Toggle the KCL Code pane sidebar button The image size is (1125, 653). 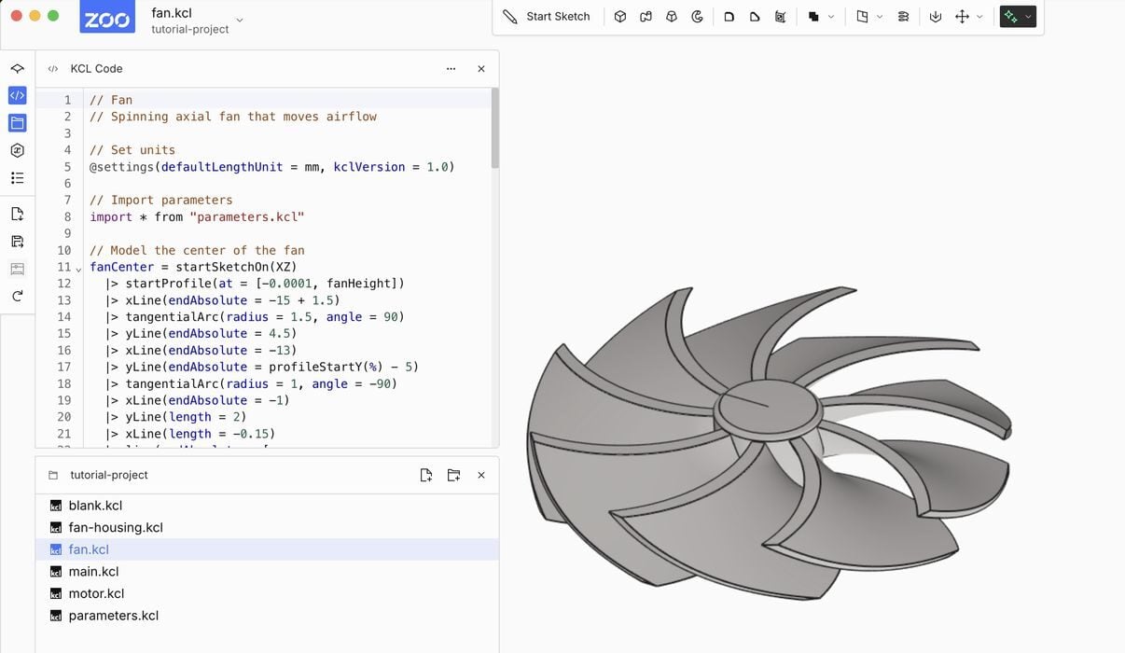(17, 95)
